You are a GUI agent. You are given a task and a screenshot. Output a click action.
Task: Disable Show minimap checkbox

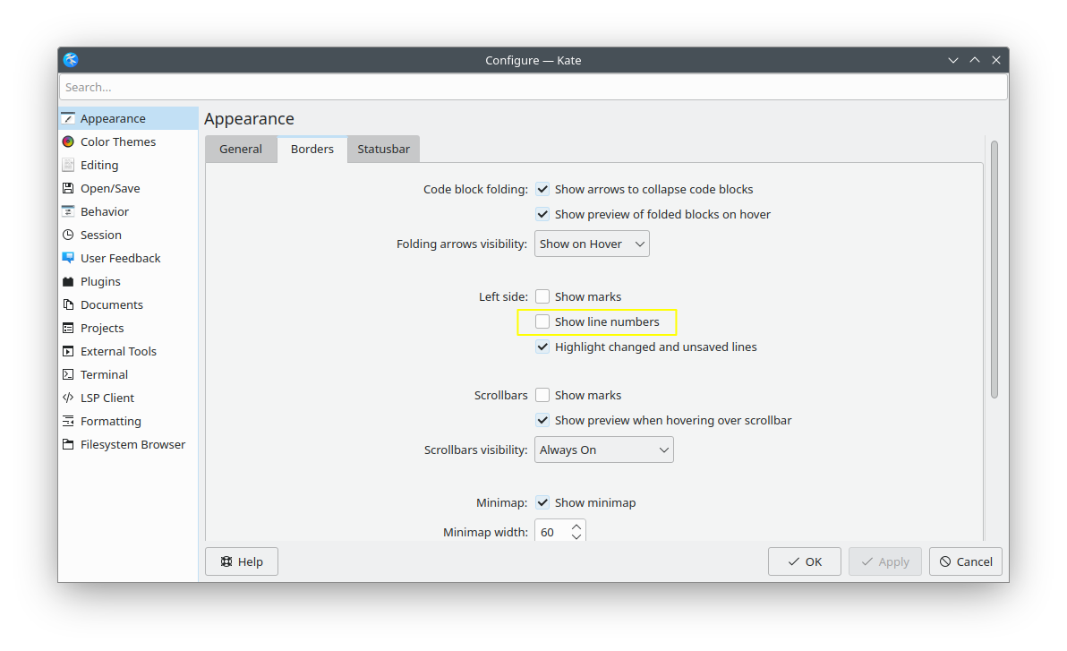click(542, 502)
